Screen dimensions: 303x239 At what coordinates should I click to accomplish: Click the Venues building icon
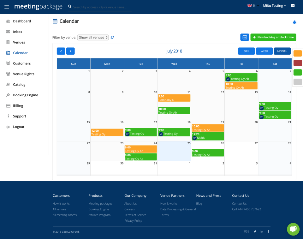(8, 42)
